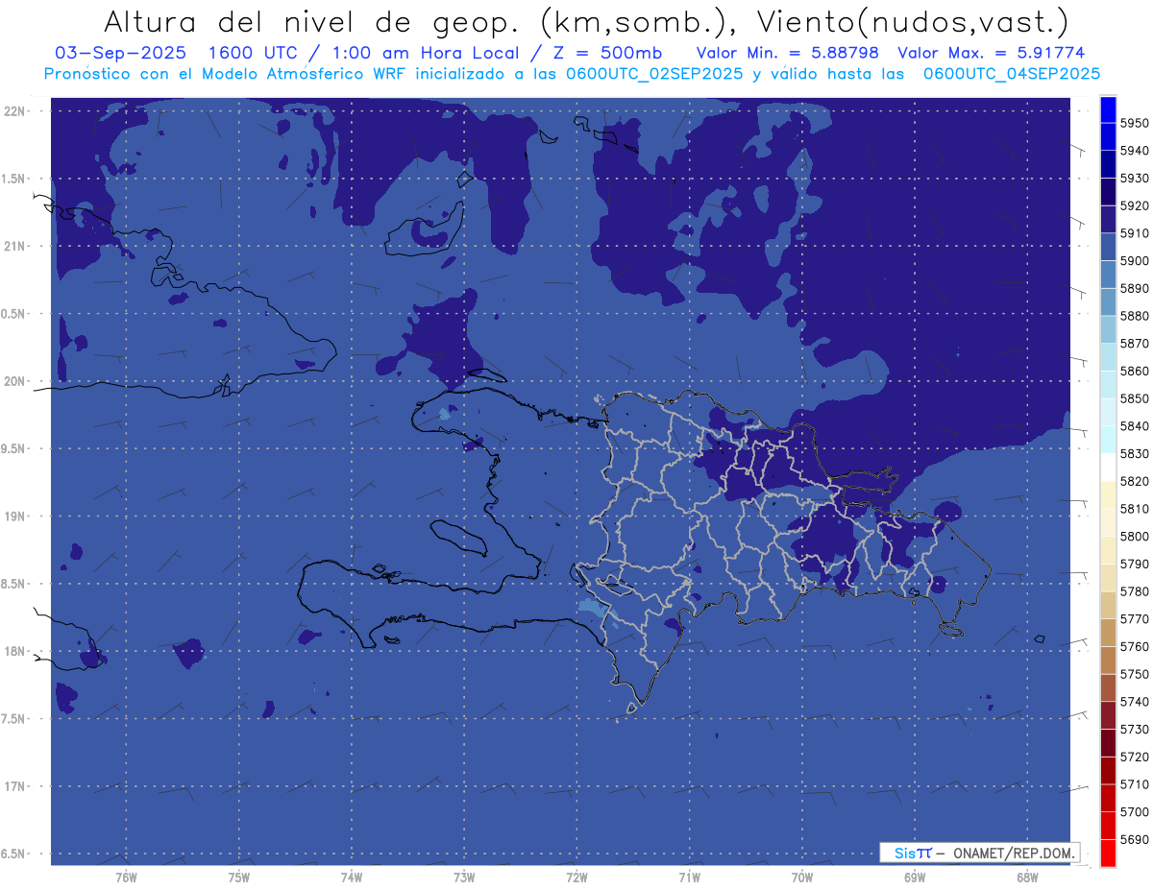Click the '5900' colorbar label
The height and width of the screenshot is (890, 1153).
1136,261
